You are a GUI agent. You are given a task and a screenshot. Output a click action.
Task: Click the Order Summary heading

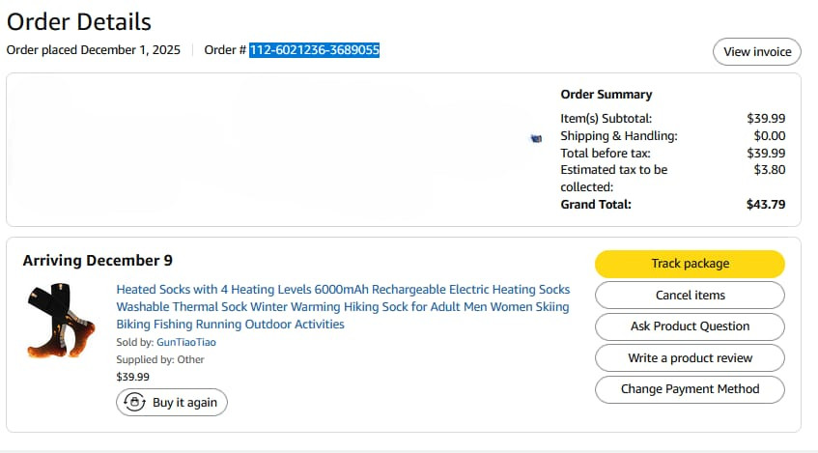(x=606, y=95)
